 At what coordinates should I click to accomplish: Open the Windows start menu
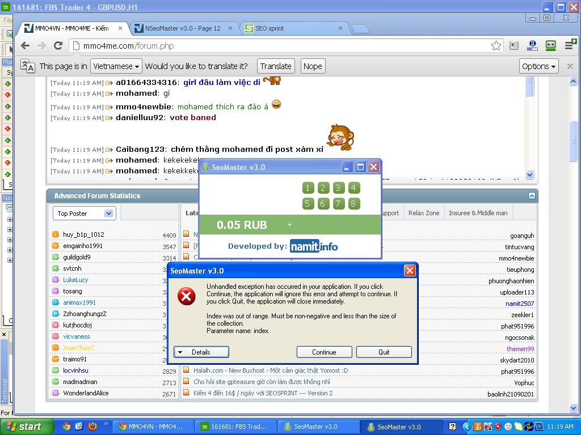click(x=27, y=427)
